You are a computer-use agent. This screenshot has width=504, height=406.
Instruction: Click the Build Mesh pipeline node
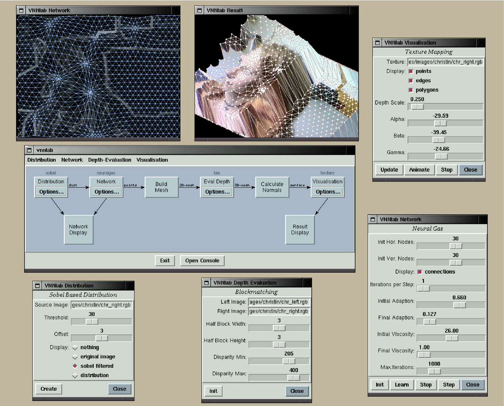(x=161, y=187)
